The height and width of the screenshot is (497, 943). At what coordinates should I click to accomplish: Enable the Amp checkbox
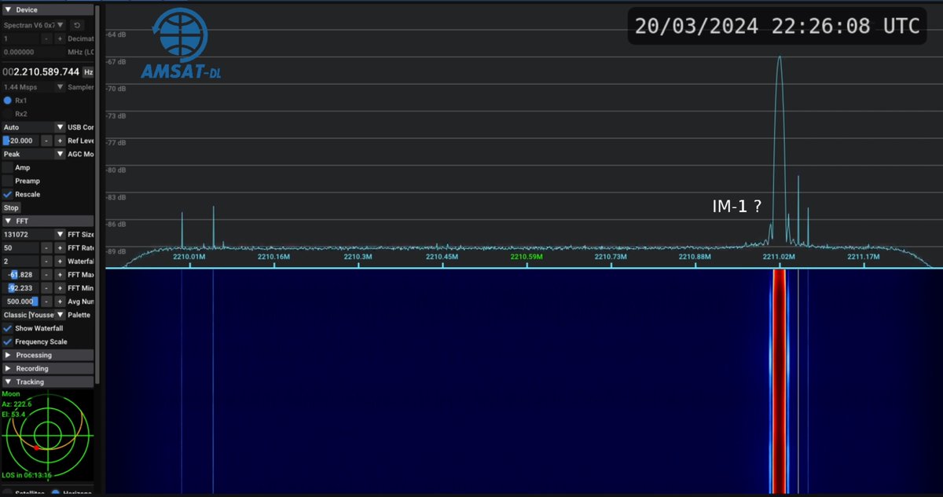[8, 167]
